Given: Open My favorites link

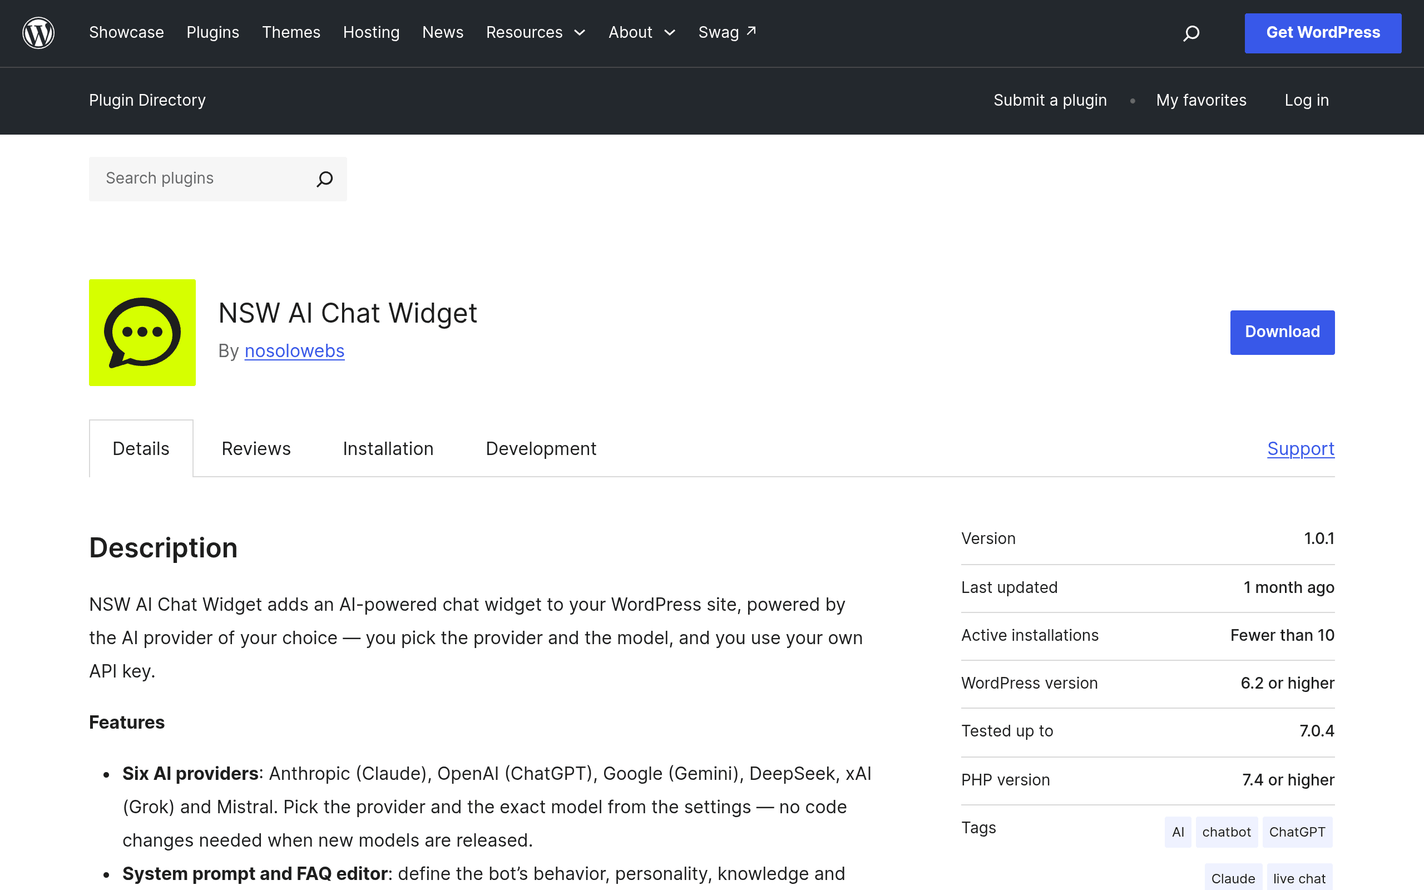Looking at the screenshot, I should click(1201, 100).
